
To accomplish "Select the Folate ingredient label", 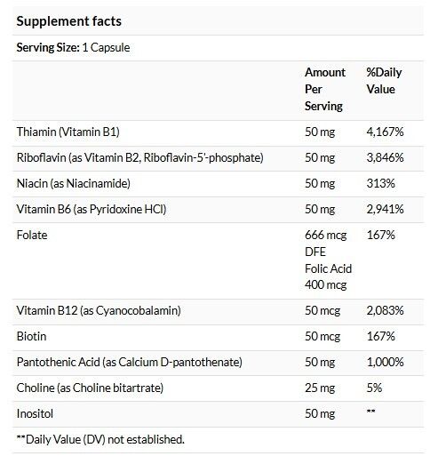I will 32,235.
